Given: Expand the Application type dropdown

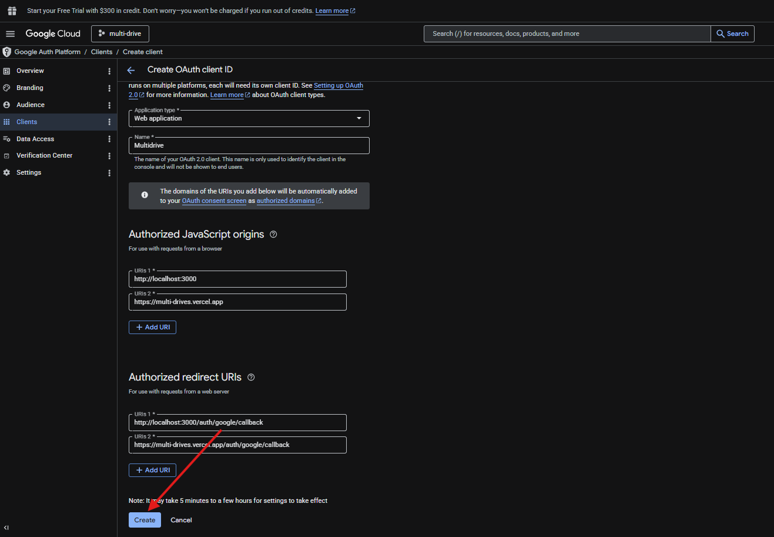Looking at the screenshot, I should (249, 118).
